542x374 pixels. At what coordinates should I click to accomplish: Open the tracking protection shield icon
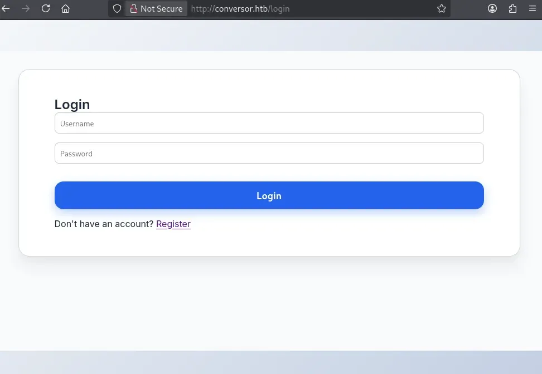(117, 8)
